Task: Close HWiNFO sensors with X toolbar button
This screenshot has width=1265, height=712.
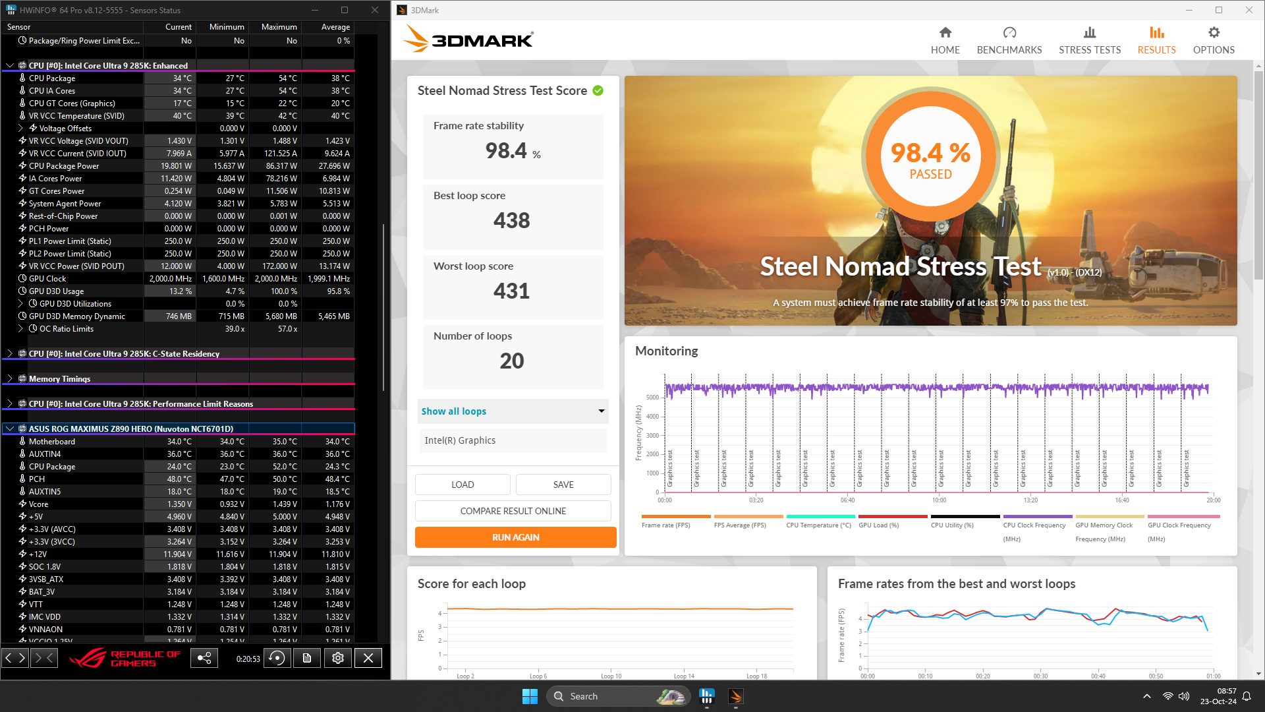Action: pos(368,658)
